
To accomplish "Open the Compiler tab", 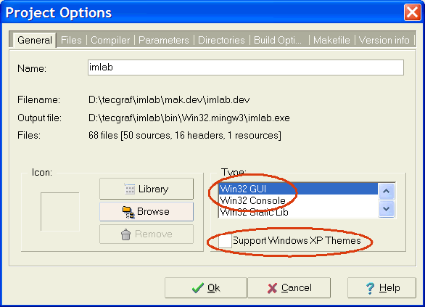I will (110, 40).
